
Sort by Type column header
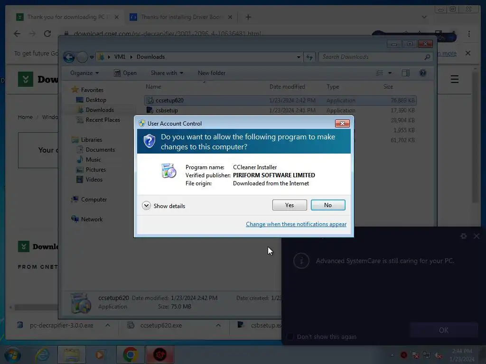pyautogui.click(x=333, y=87)
